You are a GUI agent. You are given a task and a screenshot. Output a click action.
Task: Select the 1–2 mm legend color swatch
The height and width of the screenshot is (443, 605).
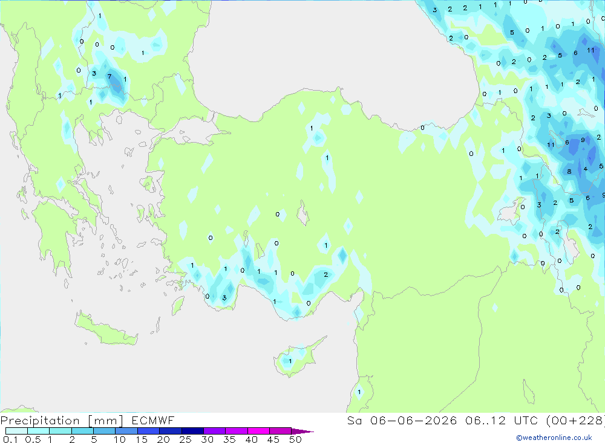click(x=60, y=431)
